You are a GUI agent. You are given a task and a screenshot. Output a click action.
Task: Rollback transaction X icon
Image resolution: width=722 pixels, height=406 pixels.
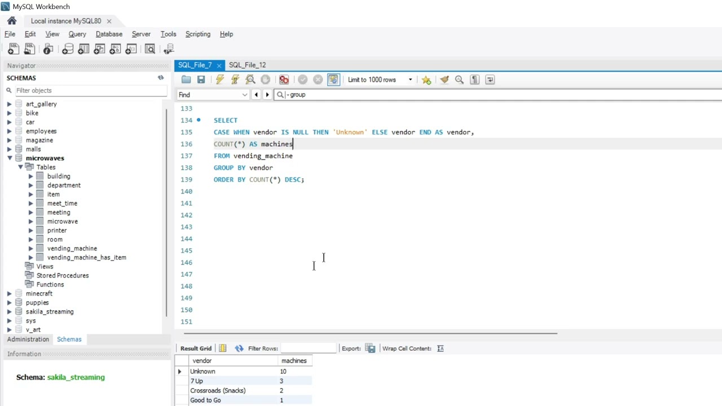coord(318,80)
